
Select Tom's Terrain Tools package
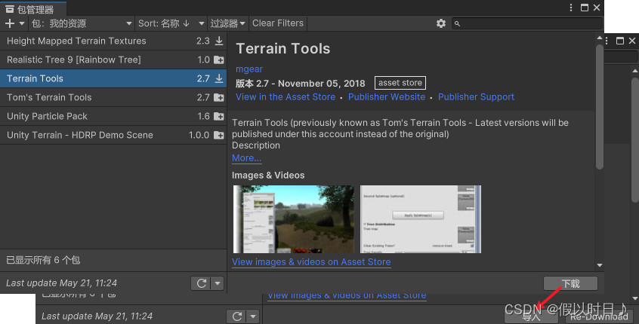[113, 97]
